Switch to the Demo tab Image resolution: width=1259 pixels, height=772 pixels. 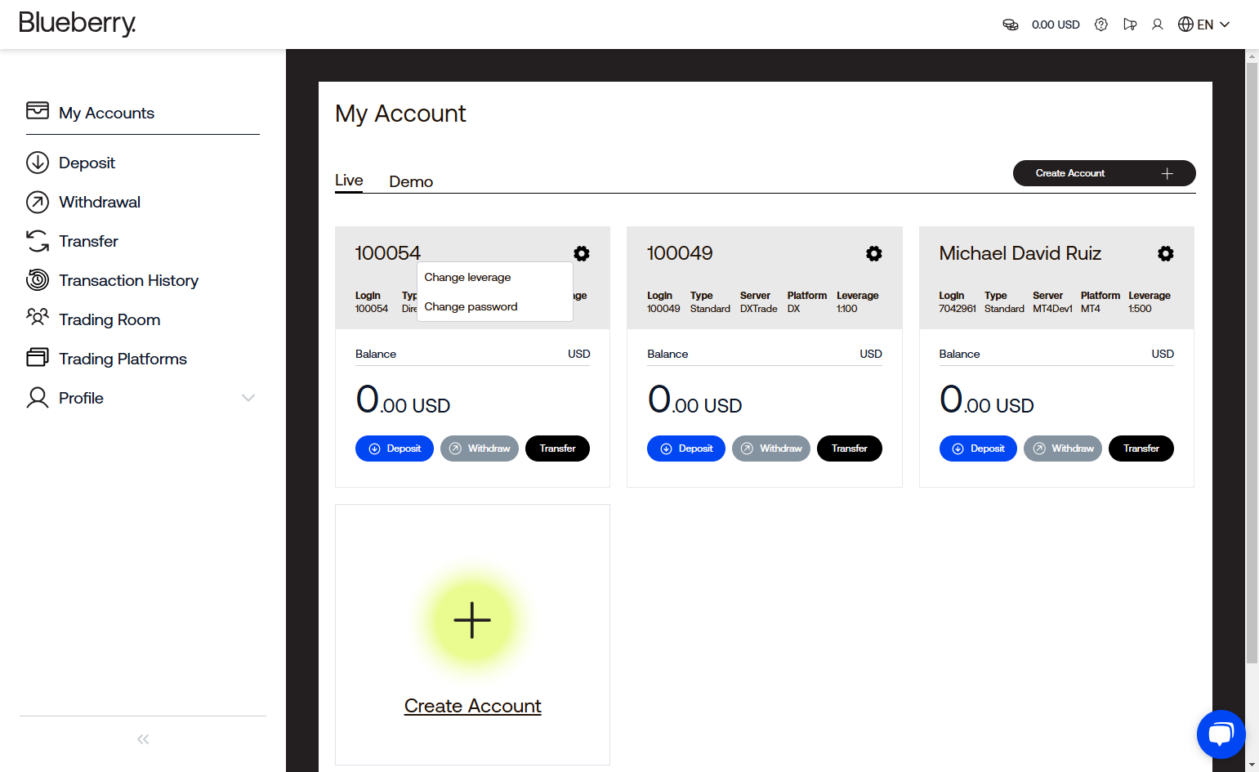pyautogui.click(x=411, y=181)
